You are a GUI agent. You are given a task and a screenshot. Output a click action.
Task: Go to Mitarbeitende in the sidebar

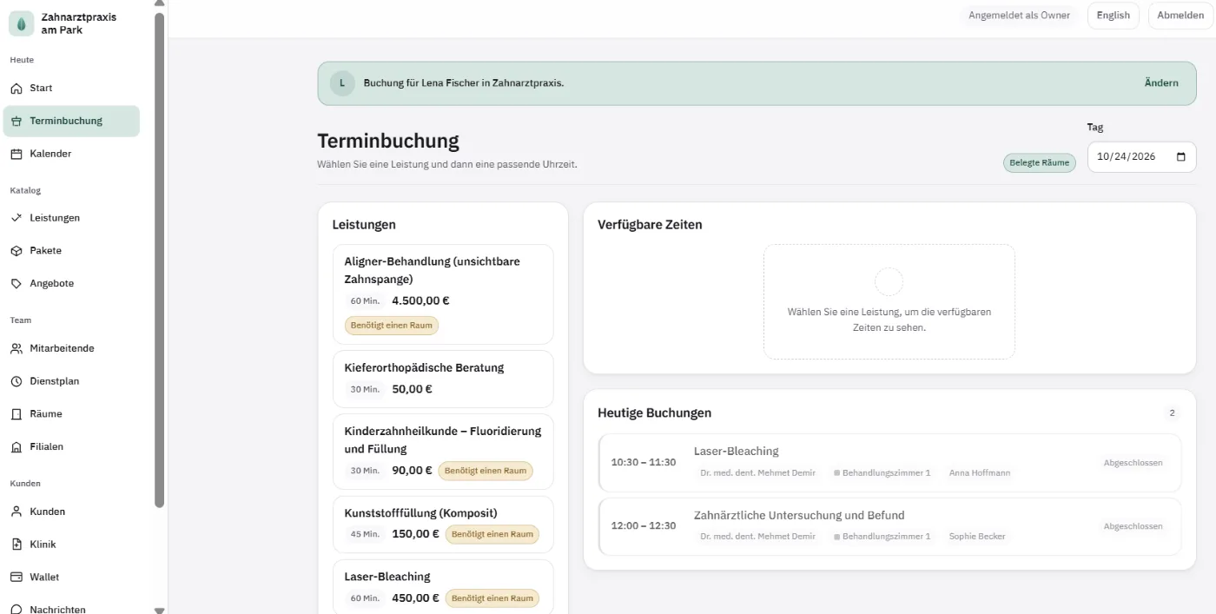pos(71,348)
